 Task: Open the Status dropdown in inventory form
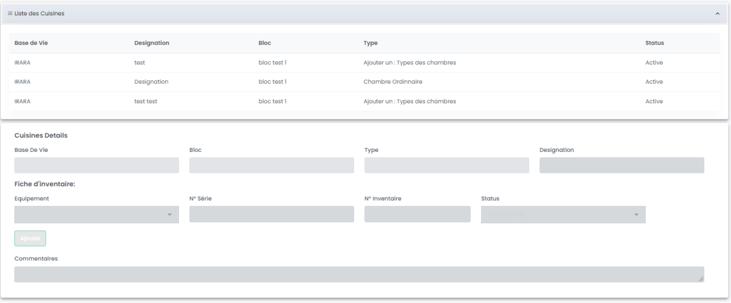point(563,215)
